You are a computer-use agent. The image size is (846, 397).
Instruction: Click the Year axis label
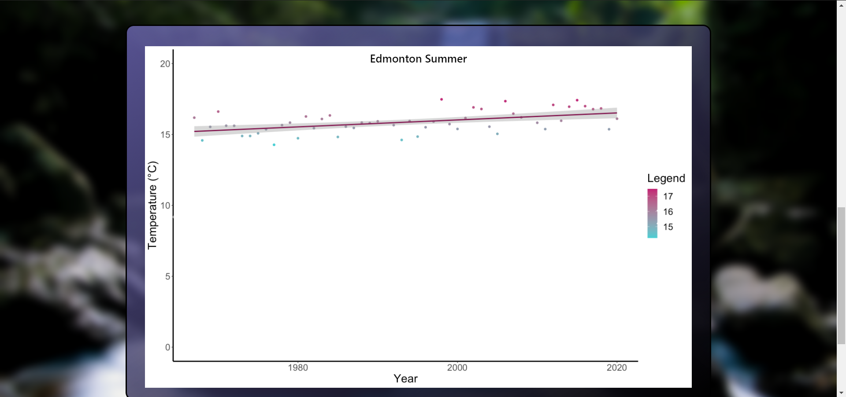405,379
